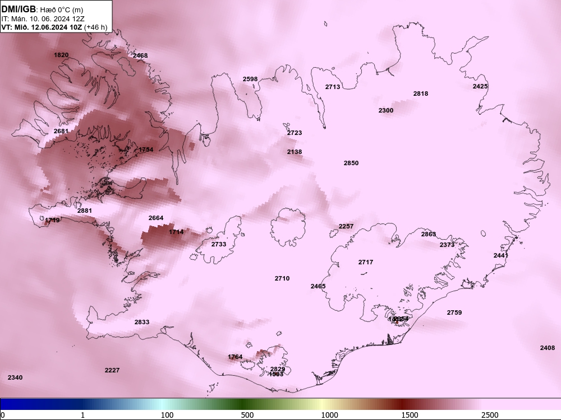Click the 2713 height label

coord(333,87)
